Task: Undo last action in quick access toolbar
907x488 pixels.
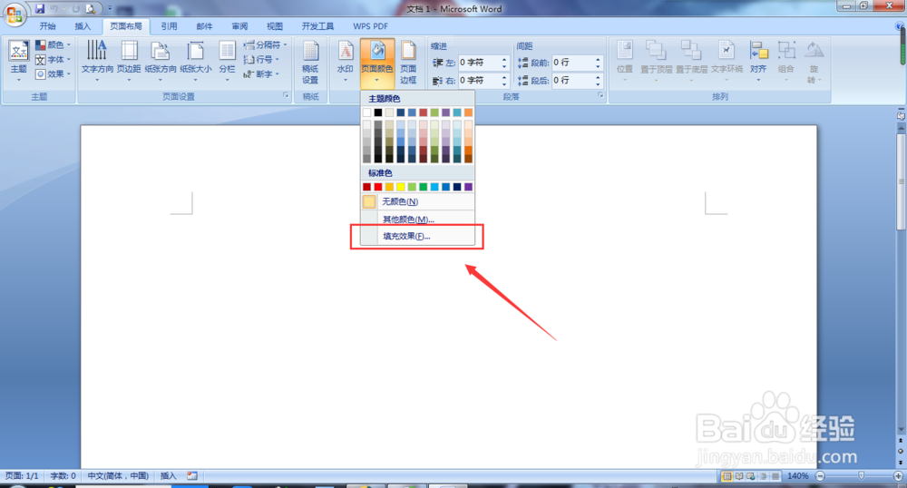Action: 54,9
